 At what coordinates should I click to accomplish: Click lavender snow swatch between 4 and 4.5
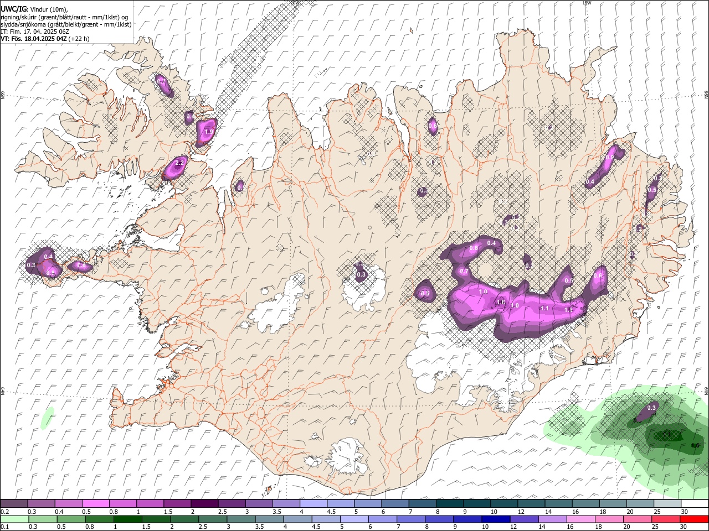pyautogui.click(x=314, y=504)
